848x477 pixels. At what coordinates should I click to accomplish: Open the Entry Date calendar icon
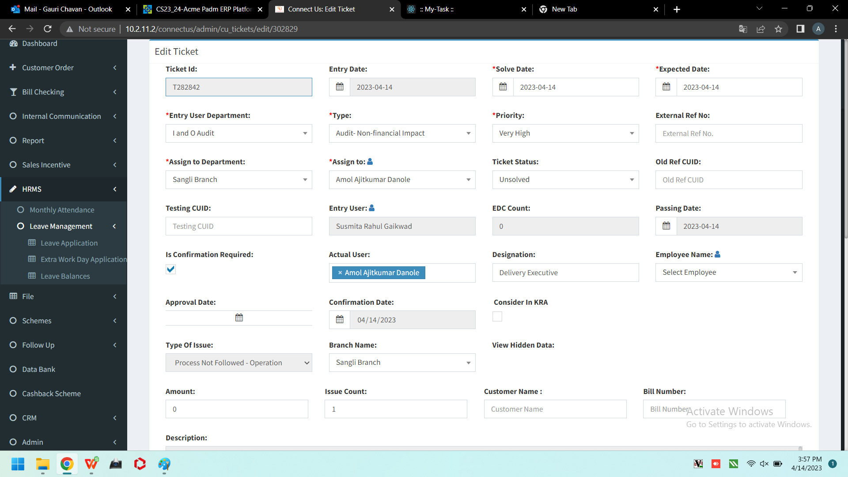tap(340, 87)
